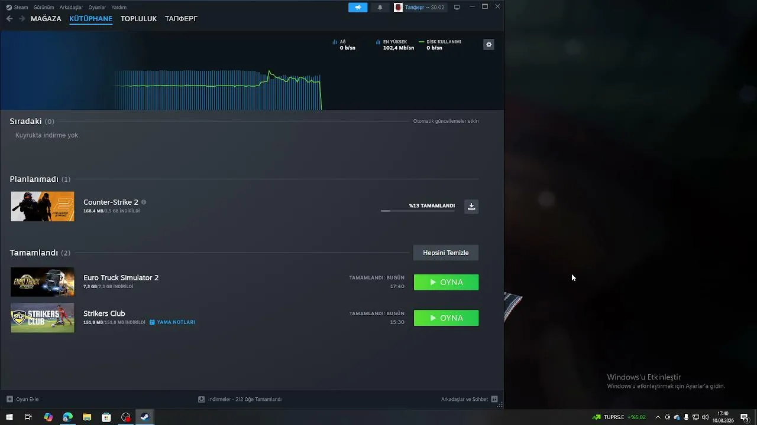Open the Yardım menu

click(x=119, y=7)
